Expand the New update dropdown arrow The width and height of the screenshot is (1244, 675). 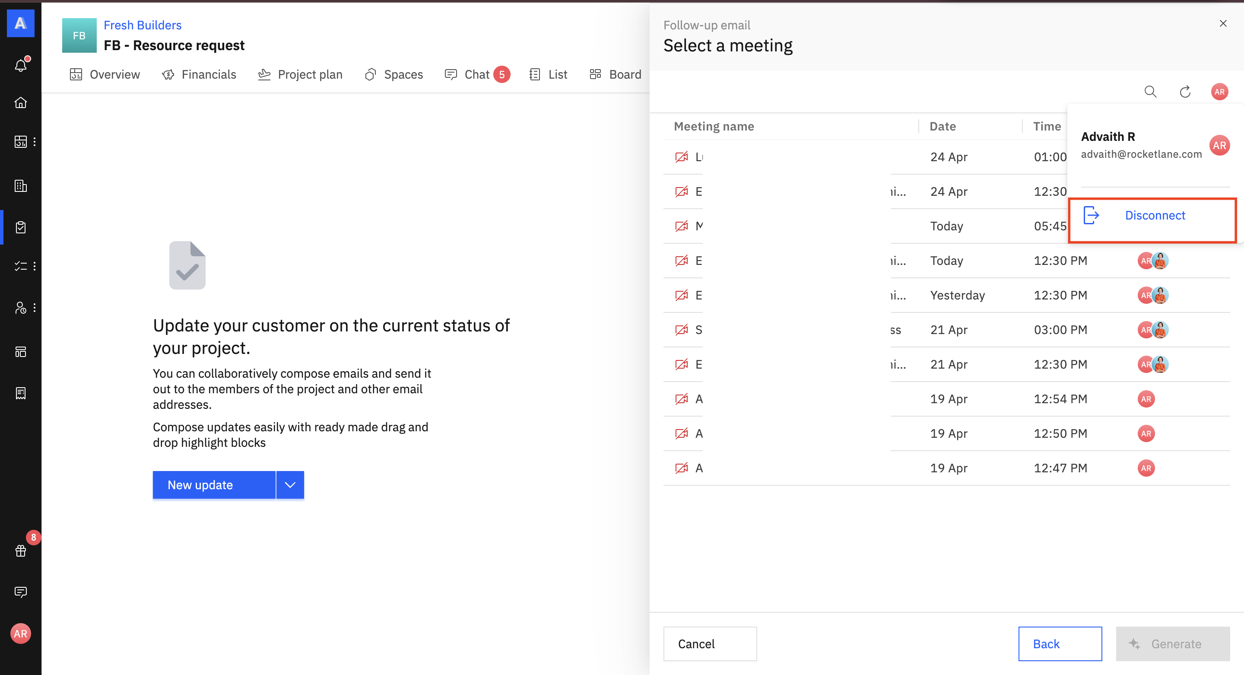290,484
